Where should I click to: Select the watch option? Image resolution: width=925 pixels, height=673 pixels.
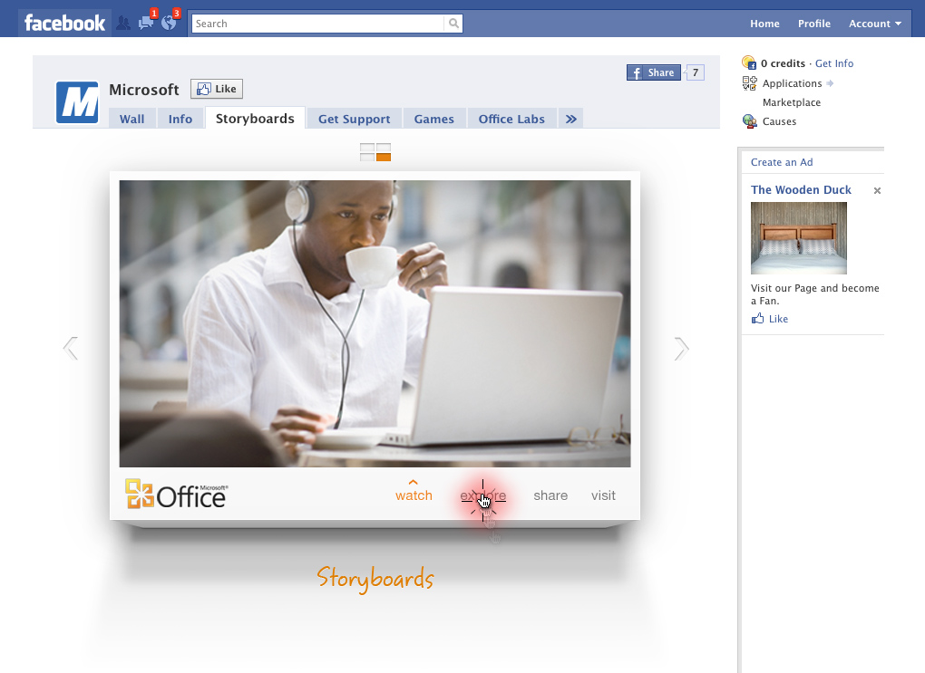(x=414, y=495)
